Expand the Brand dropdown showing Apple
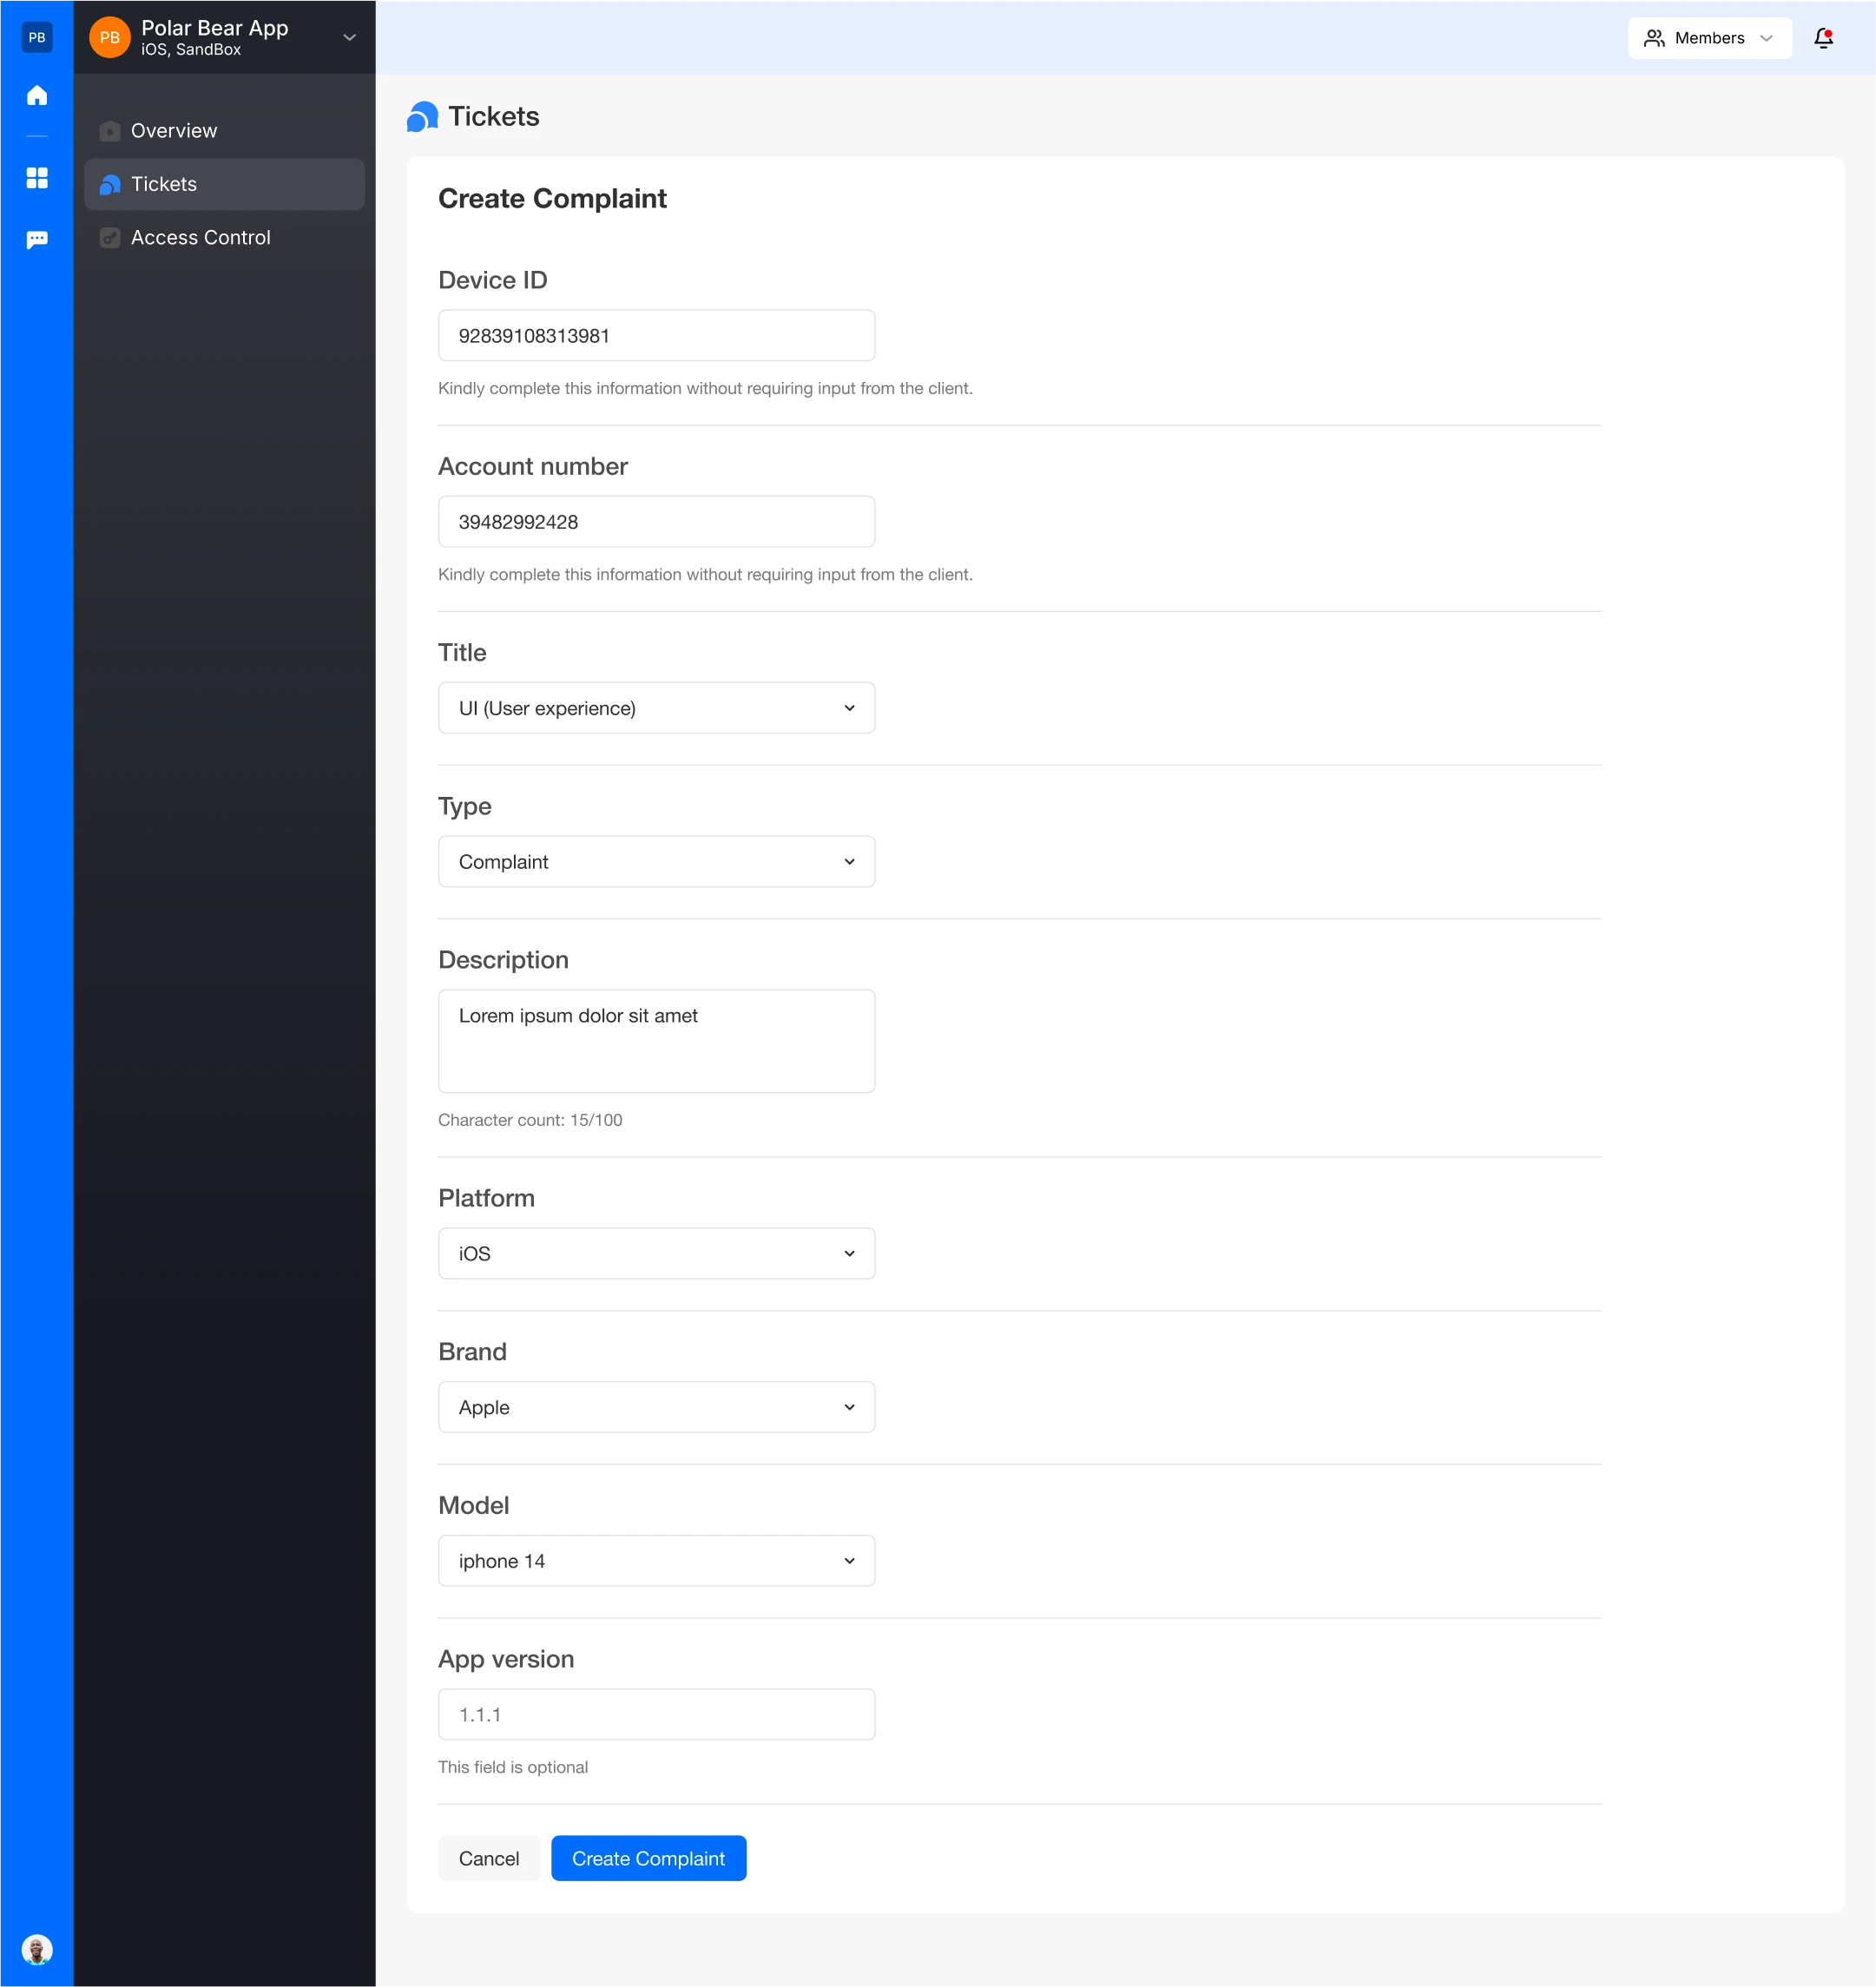Viewport: 1876px width, 1987px height. click(656, 1407)
